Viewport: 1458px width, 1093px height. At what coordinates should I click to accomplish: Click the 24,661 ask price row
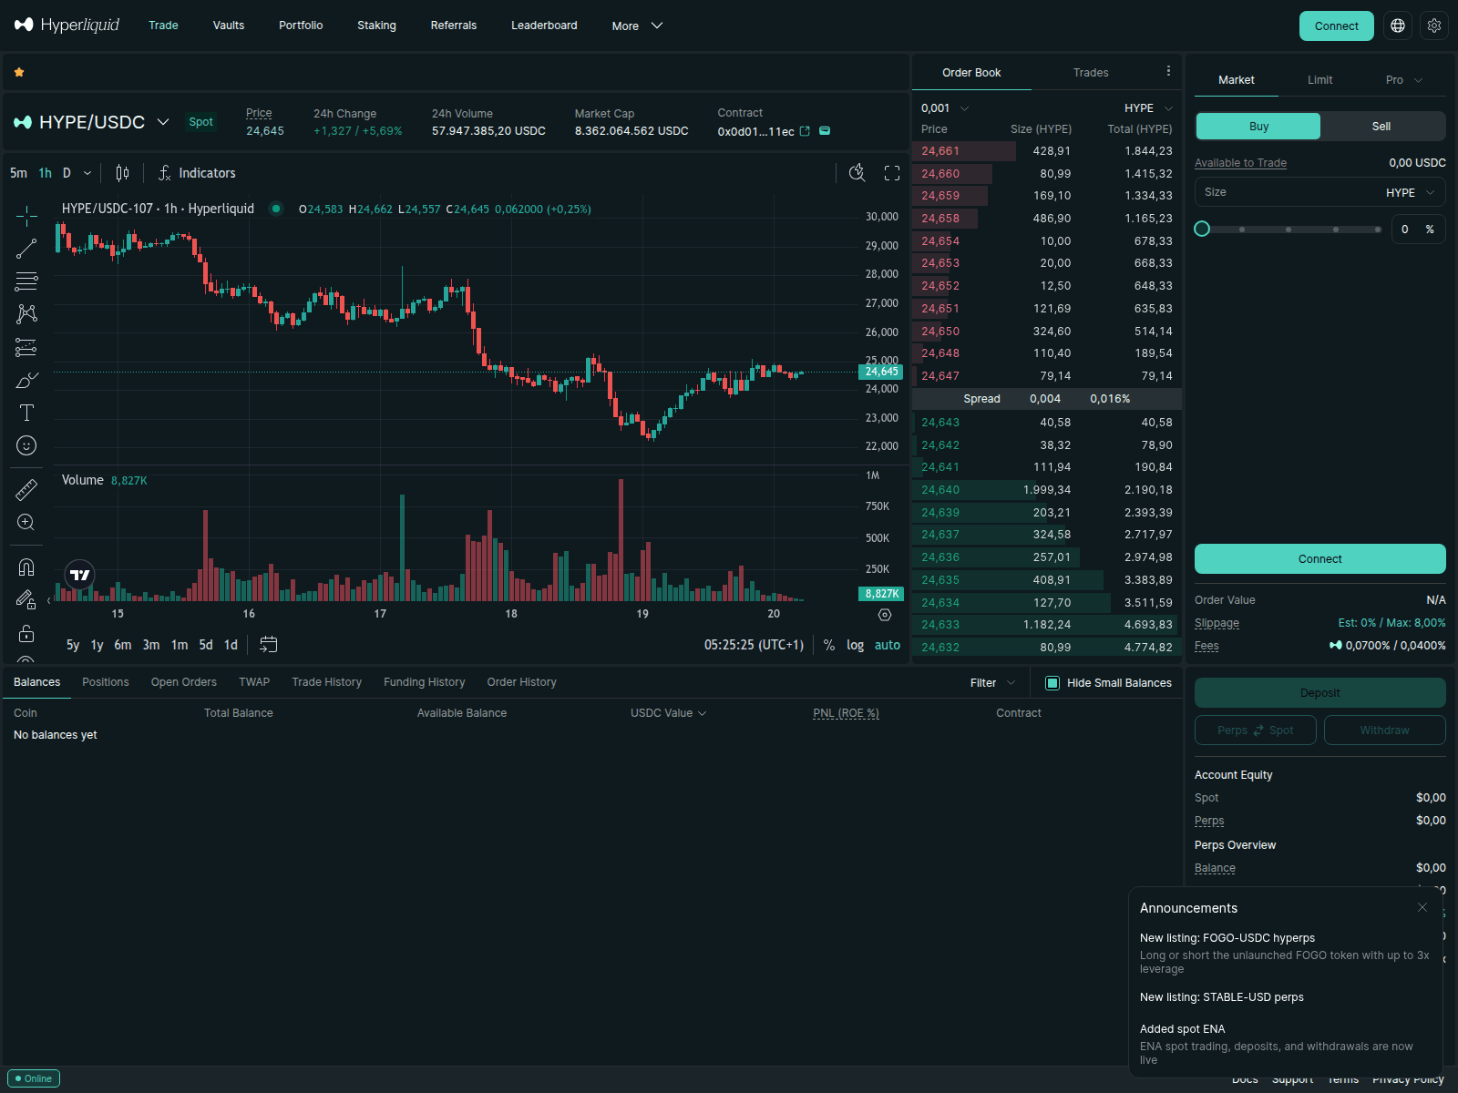click(1047, 151)
